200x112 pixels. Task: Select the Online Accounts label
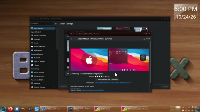(39, 76)
